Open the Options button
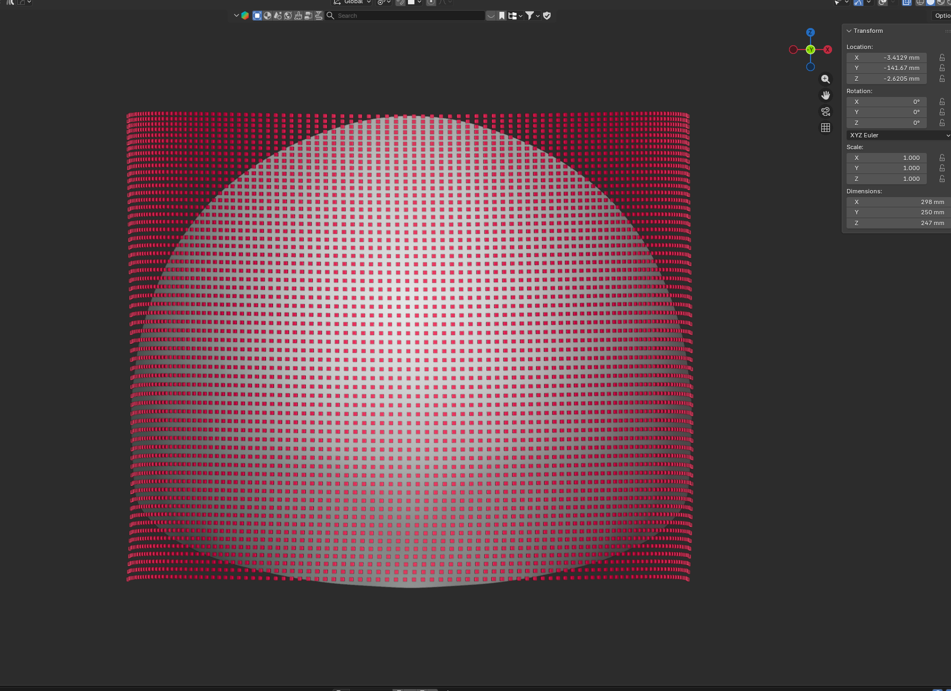This screenshot has height=691, width=951. (x=942, y=16)
